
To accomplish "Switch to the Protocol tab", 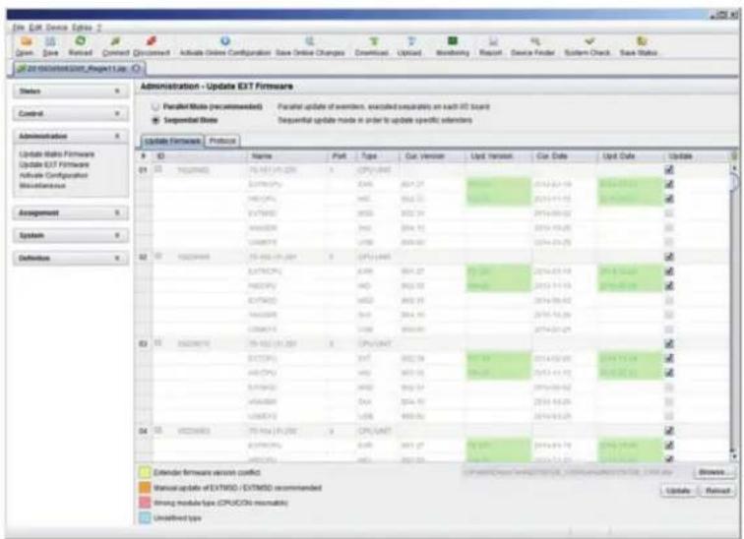I will [222, 141].
